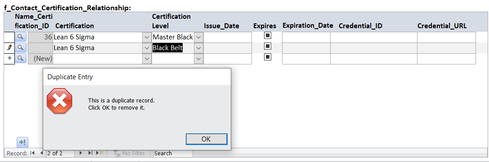Click the green add-record plus icon
This screenshot has height=162, width=489.
click(x=22, y=142)
